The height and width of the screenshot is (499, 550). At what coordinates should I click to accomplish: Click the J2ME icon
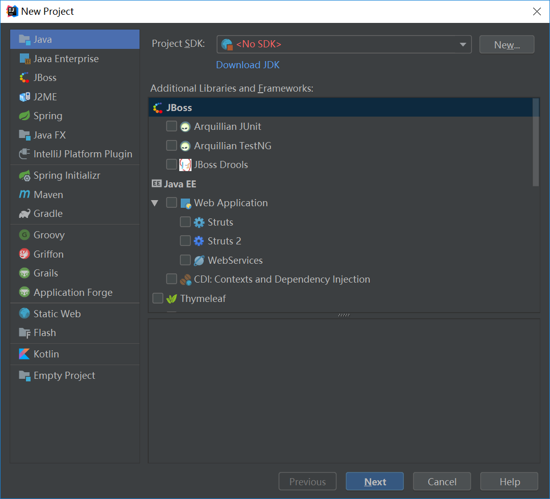tap(24, 97)
